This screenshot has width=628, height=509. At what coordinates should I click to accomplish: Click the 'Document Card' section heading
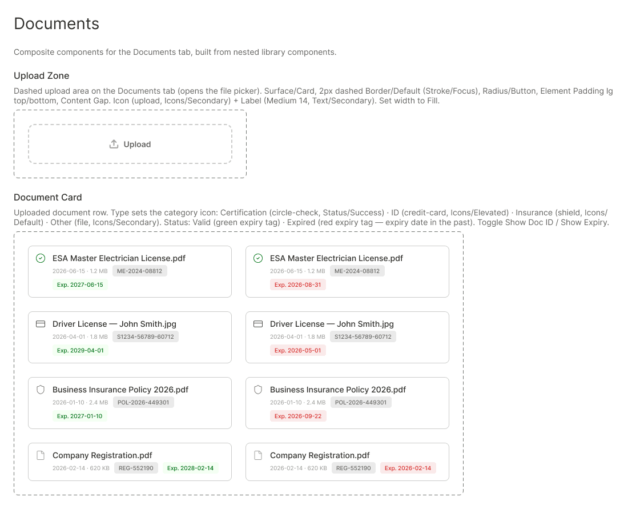tap(47, 198)
